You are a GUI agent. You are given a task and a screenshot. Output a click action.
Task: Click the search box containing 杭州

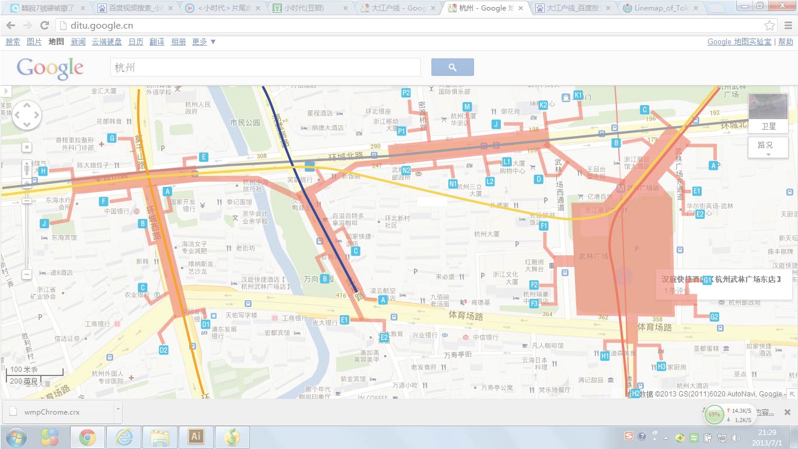(266, 67)
